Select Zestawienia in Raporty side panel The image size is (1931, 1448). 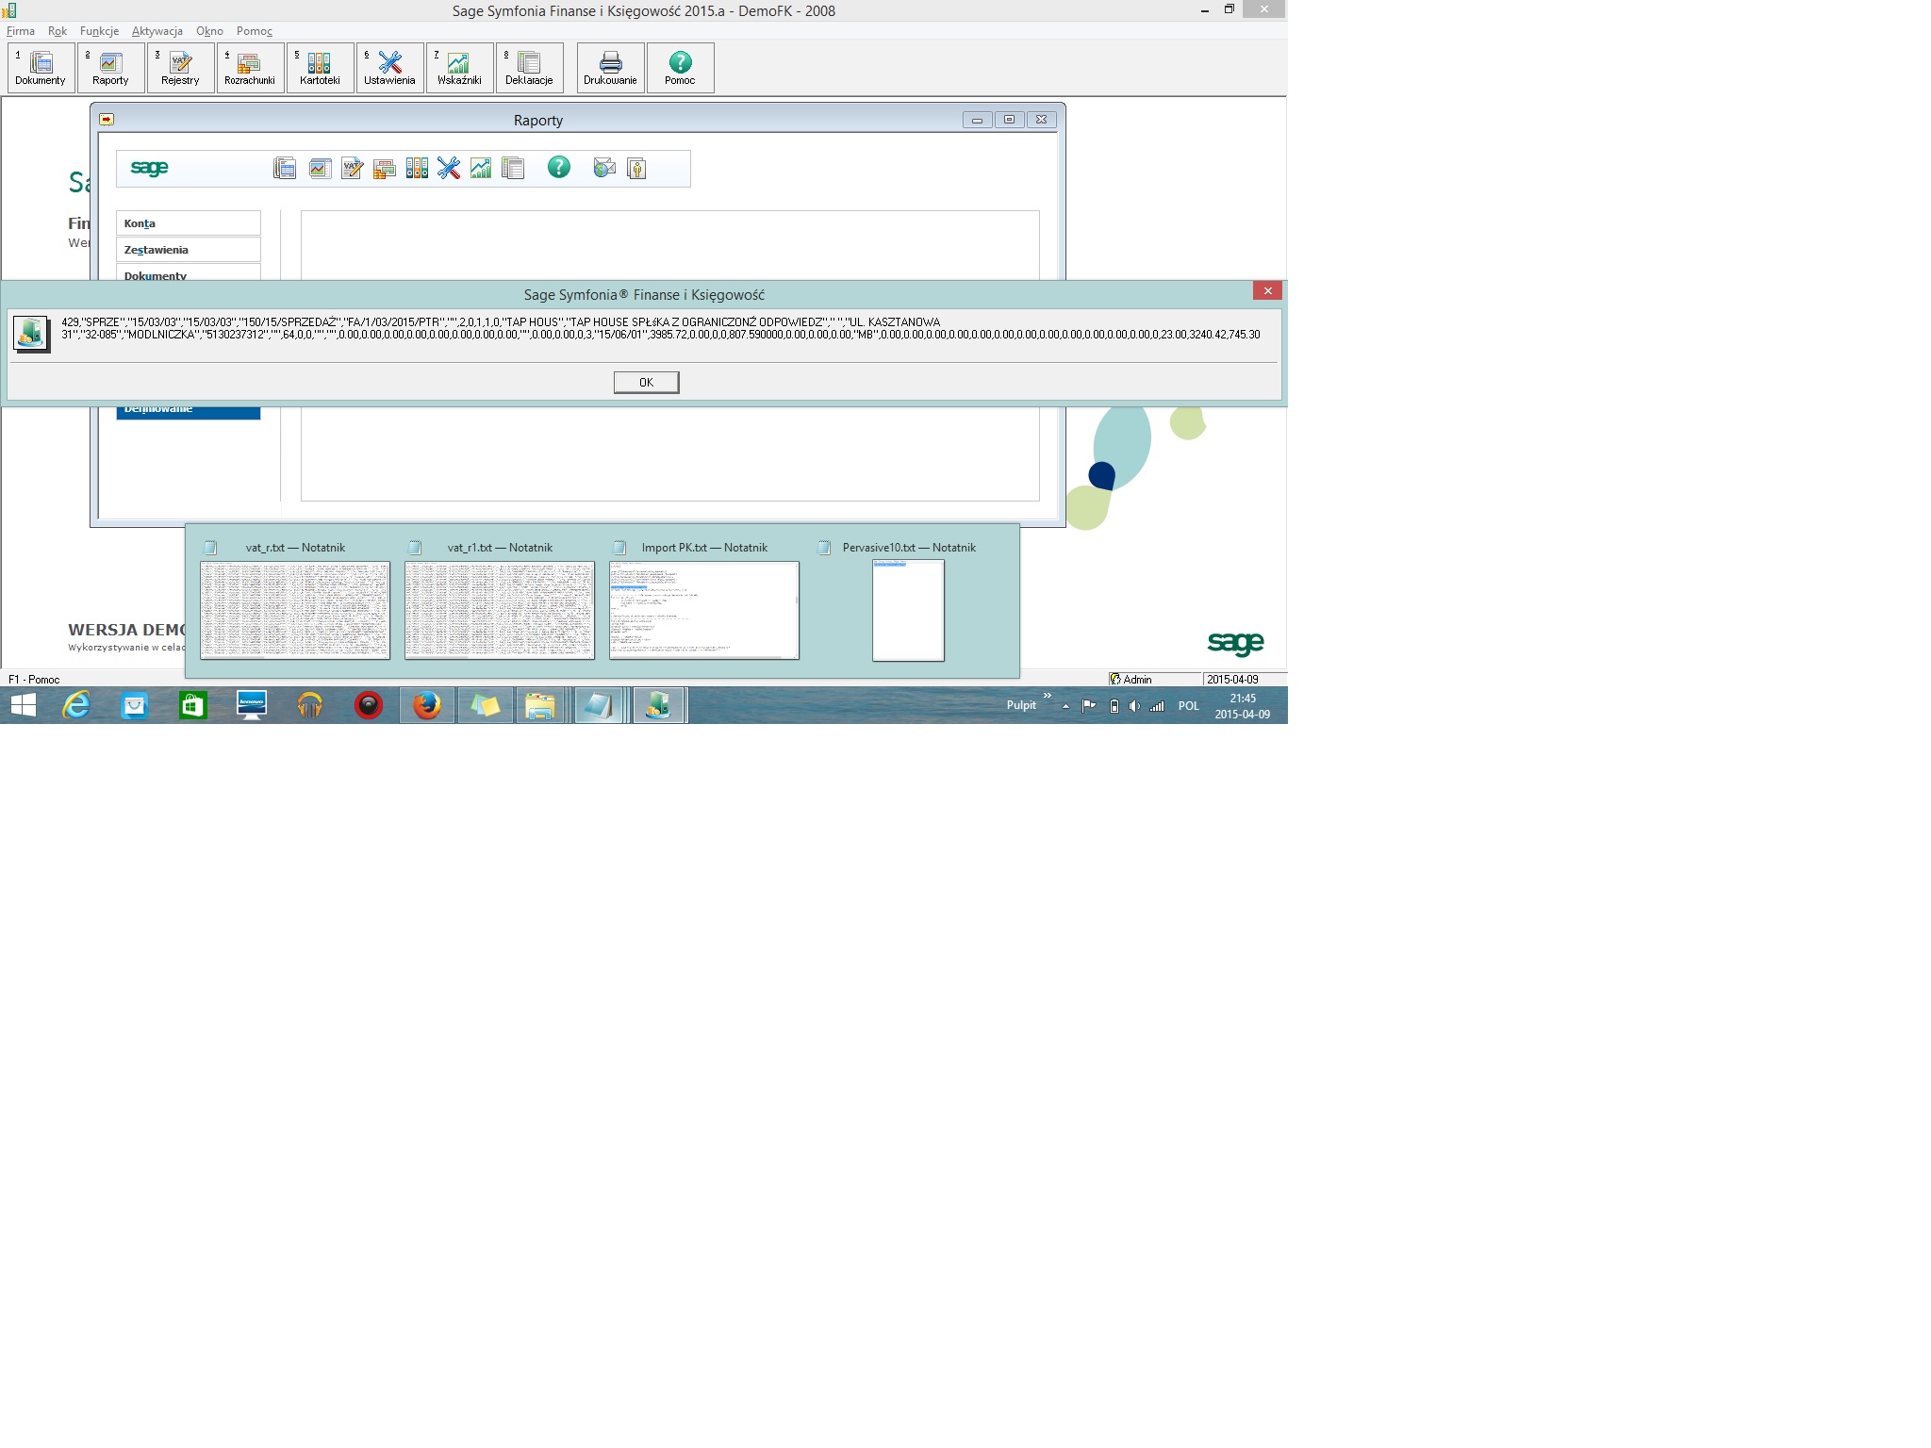(x=189, y=250)
